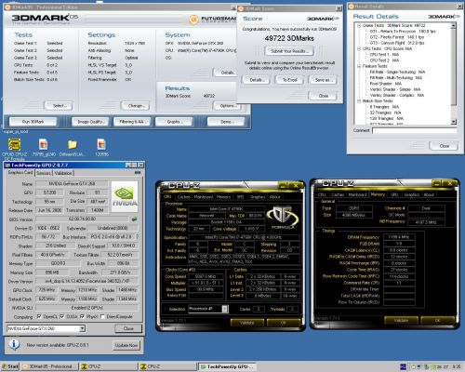Collapse the Feature Tests tree node
The width and height of the screenshot is (465, 372).
[359, 66]
